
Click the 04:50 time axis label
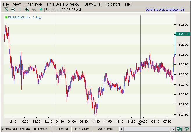click(x=72, y=122)
